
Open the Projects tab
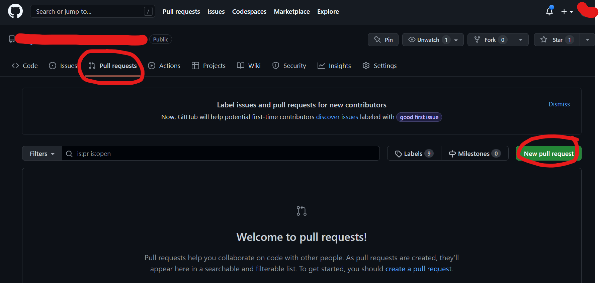coord(209,66)
